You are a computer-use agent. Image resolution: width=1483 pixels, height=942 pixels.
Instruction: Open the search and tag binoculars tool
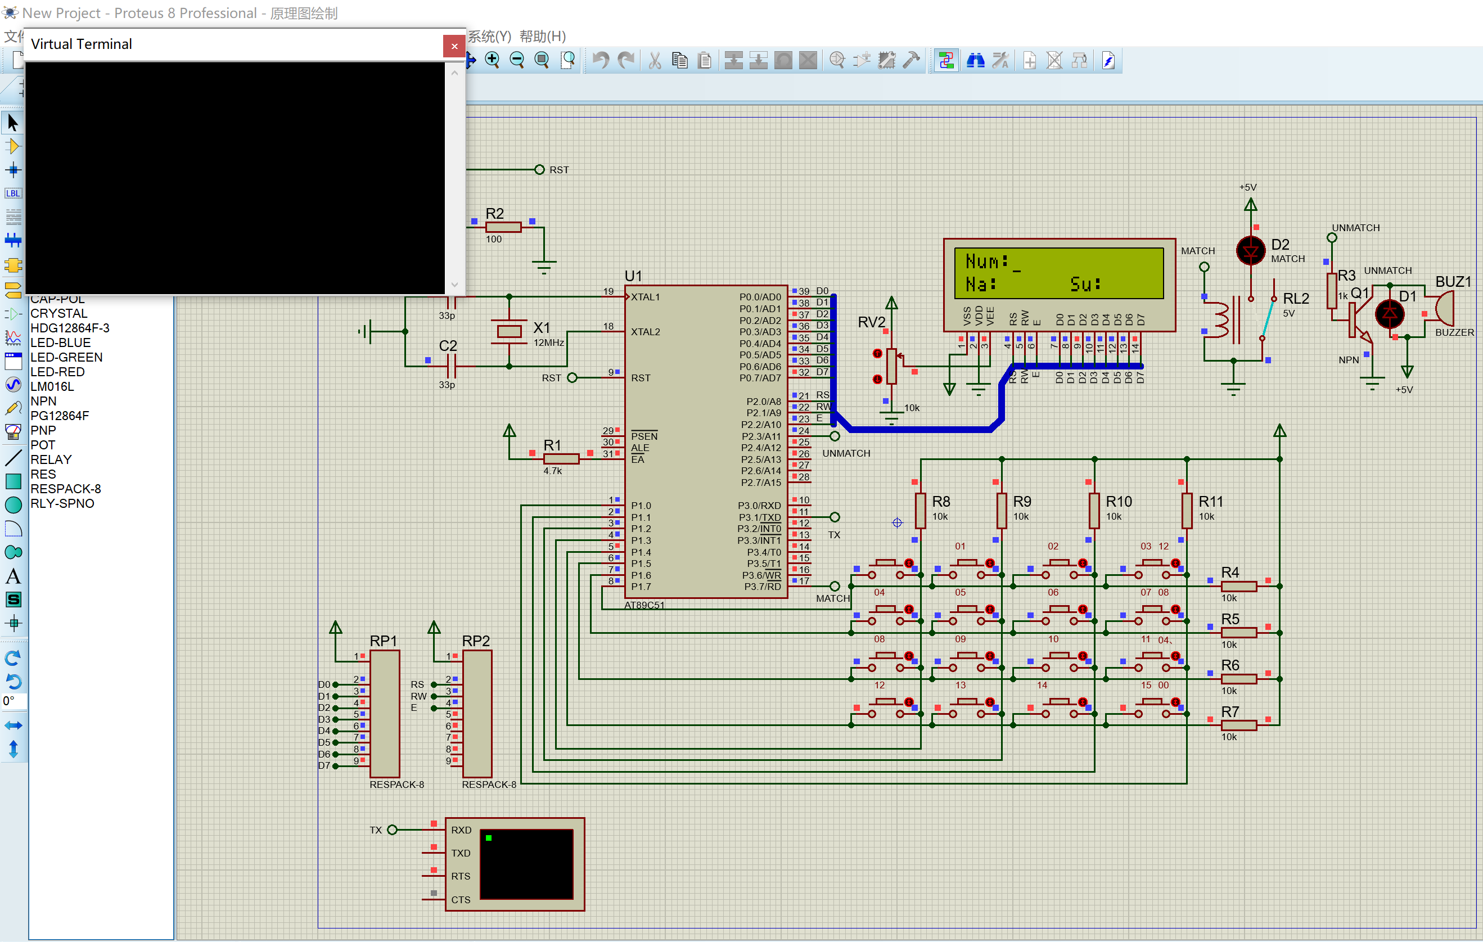(x=975, y=60)
